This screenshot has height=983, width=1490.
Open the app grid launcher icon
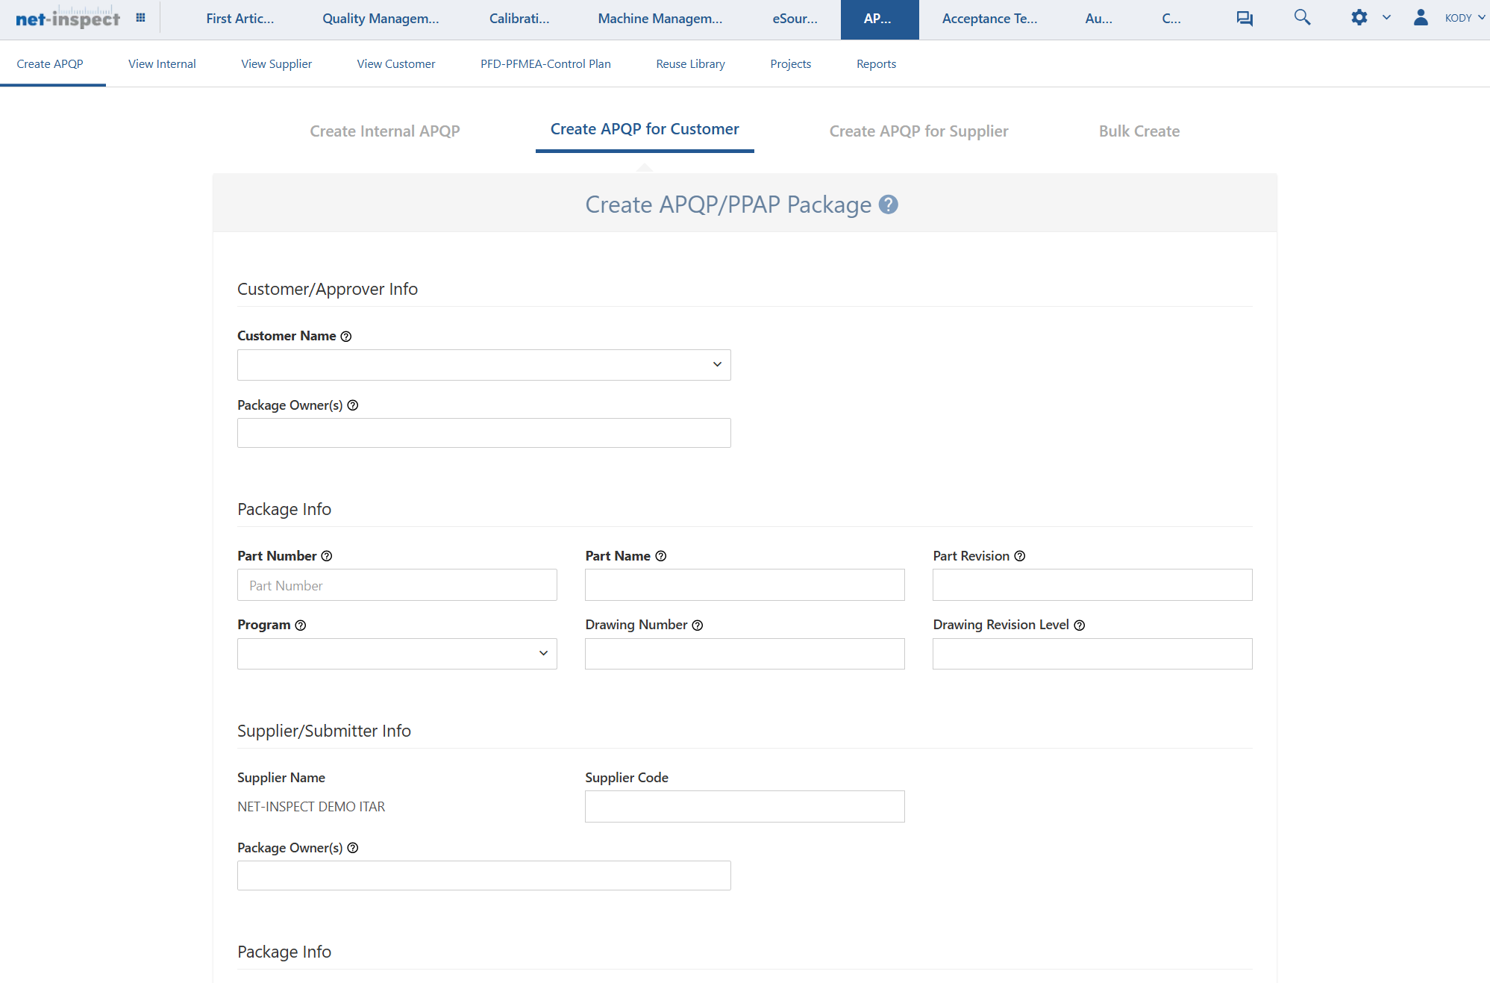(x=140, y=18)
